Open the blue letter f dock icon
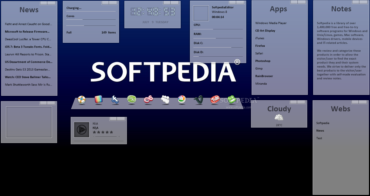Screen dimensions: 370x196 point(115,99)
